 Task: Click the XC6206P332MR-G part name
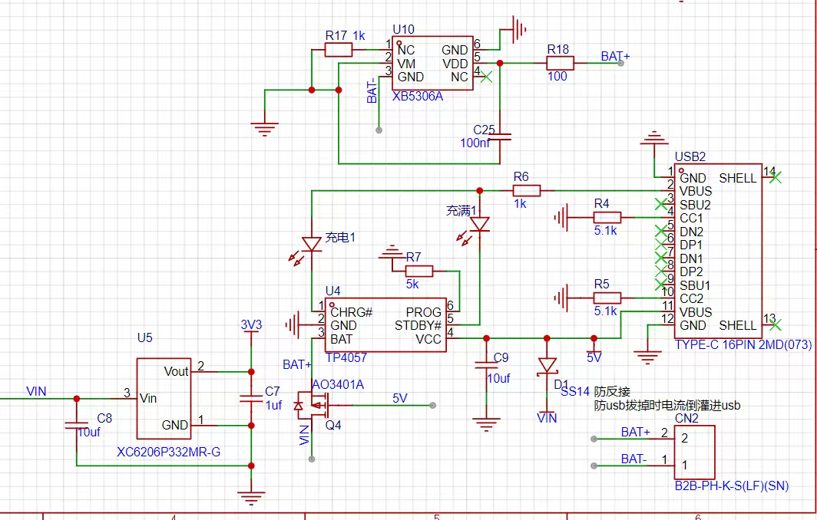coord(168,452)
